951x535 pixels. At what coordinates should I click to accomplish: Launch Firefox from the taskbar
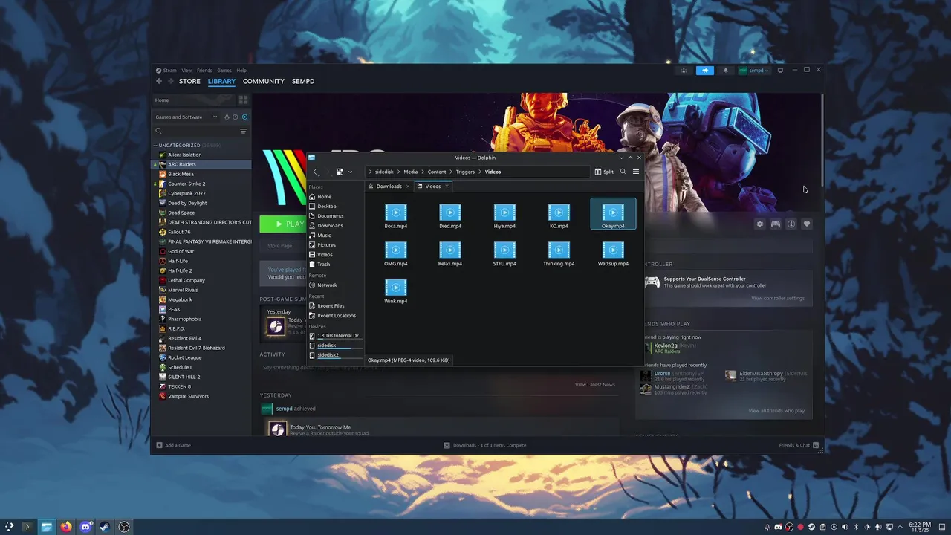[x=66, y=527]
